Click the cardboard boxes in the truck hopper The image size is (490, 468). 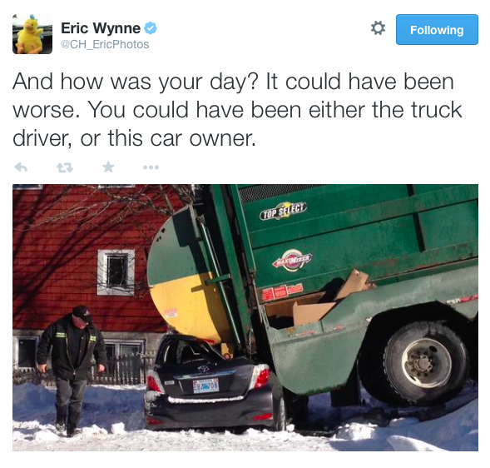331,299
